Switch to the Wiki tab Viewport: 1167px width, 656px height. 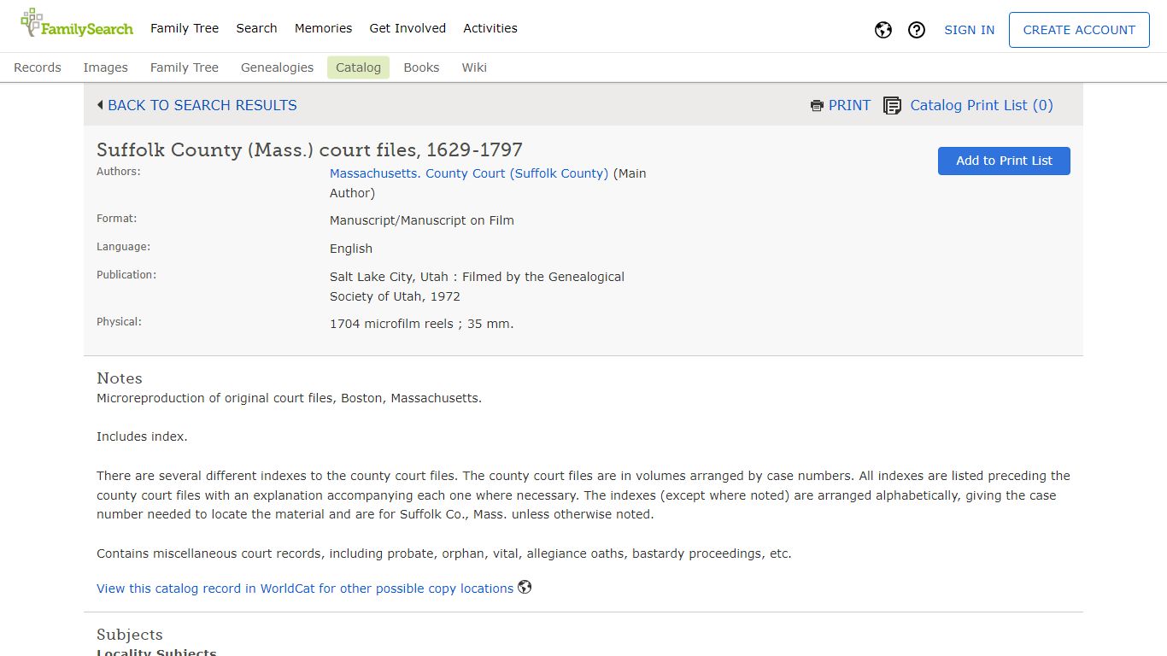click(x=474, y=67)
